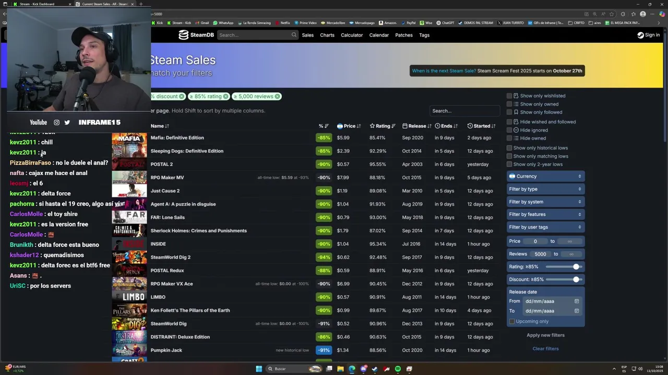
Task: Click the magnifier icon in SteamDB search
Action: [x=294, y=35]
